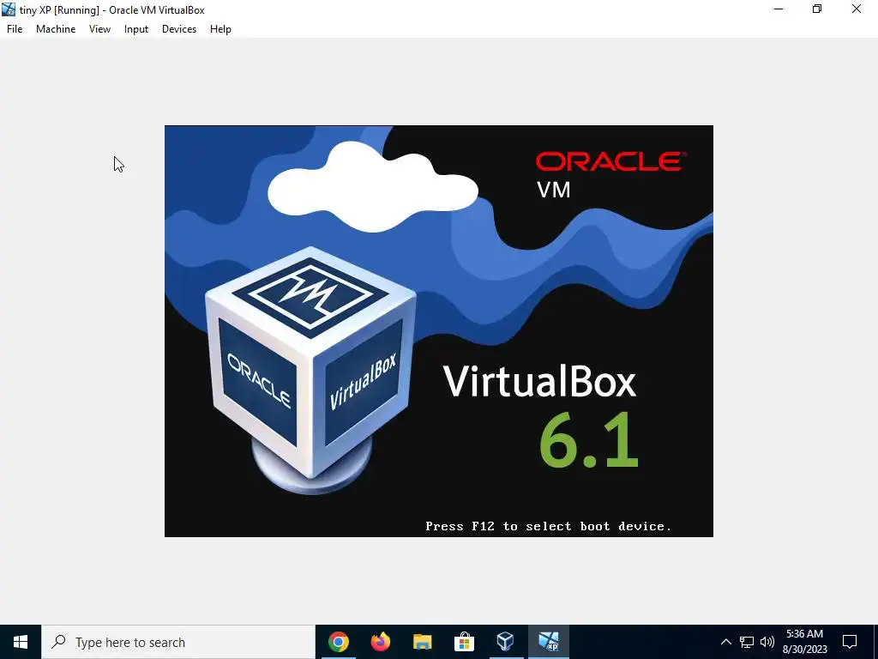
Task: Launch Firefox from the taskbar
Action: 380,642
